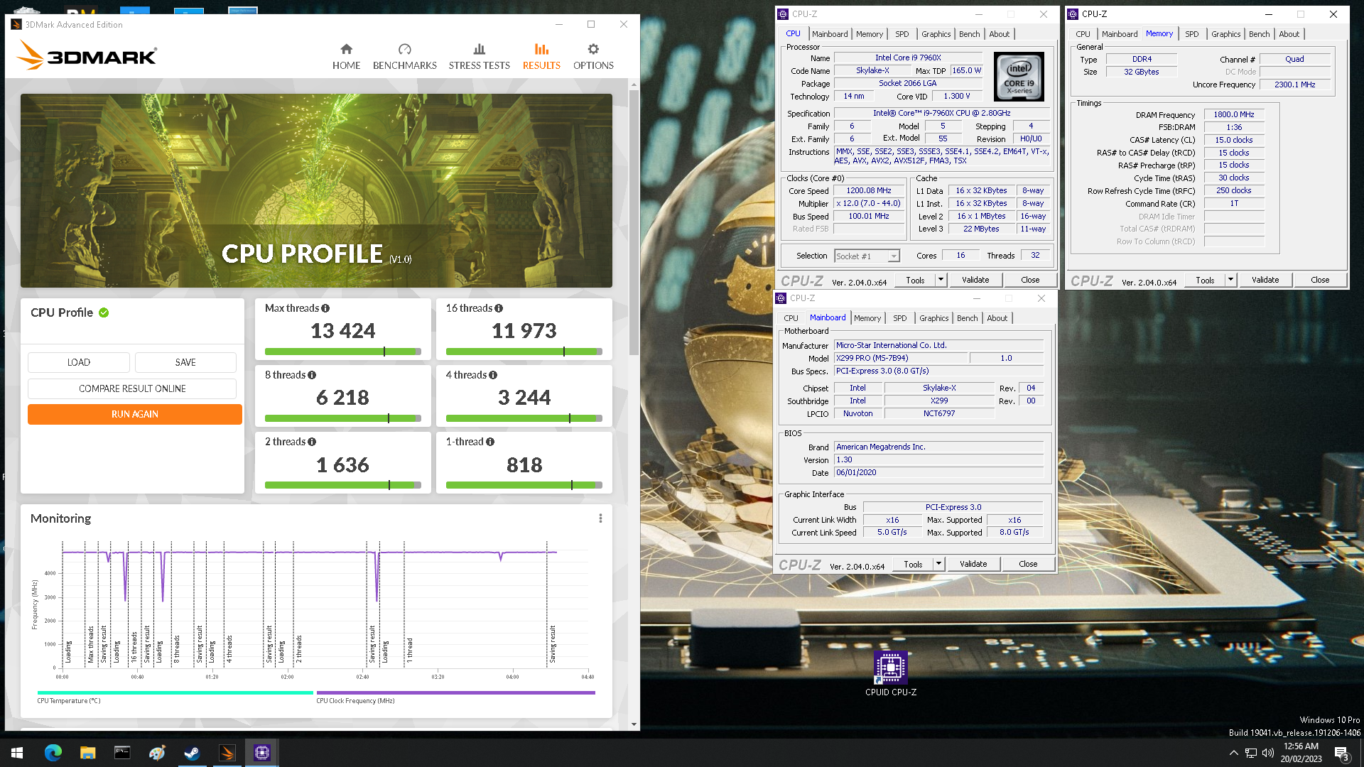Open Memory tab in the CPU window
The image size is (1364, 767).
click(869, 34)
